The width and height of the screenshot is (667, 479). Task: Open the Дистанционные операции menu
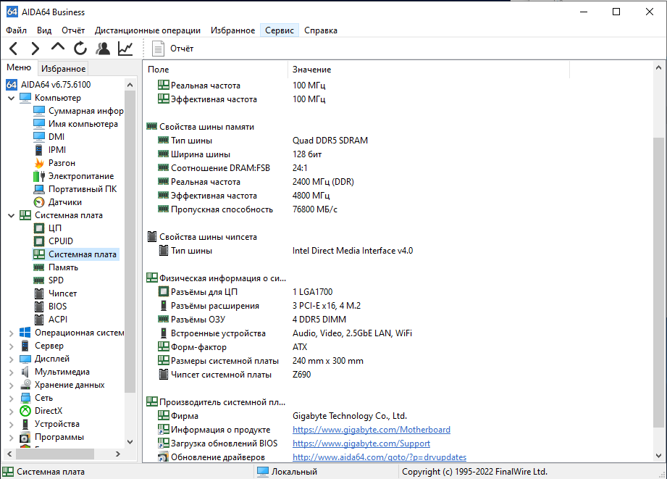click(x=148, y=30)
